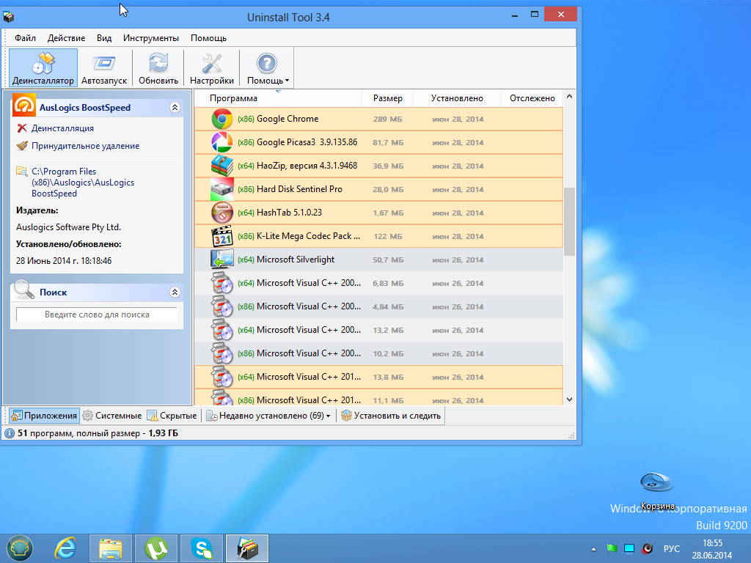Click the red speaker tray icon

pos(648,548)
